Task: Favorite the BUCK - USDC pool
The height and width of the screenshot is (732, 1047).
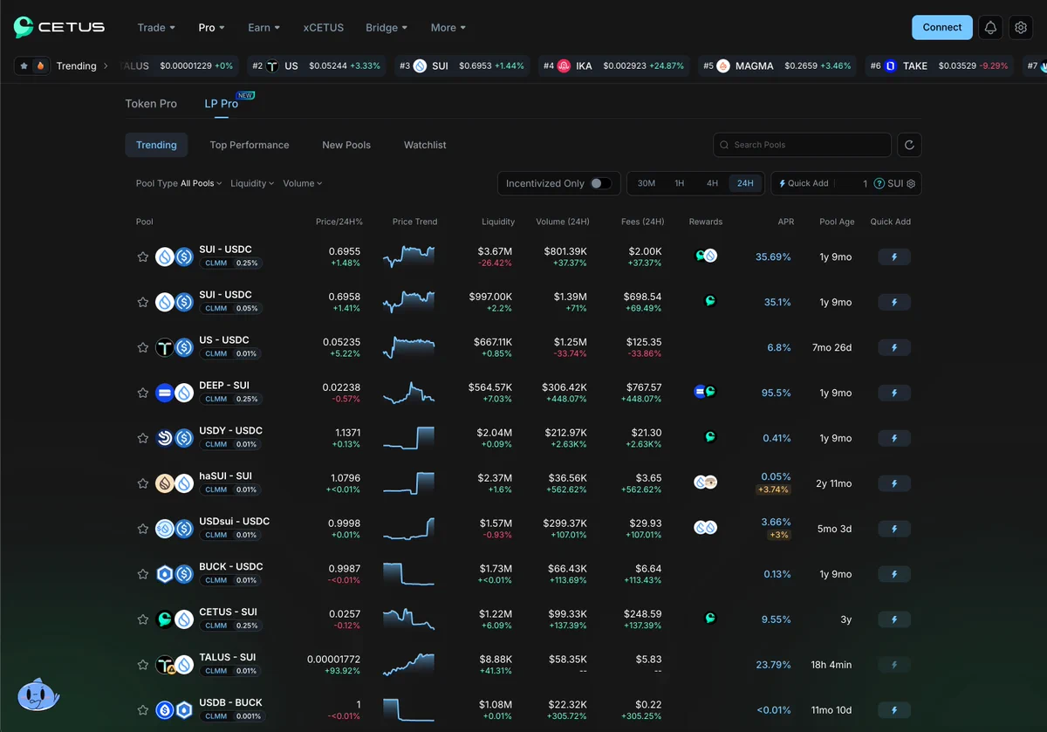Action: click(x=143, y=574)
